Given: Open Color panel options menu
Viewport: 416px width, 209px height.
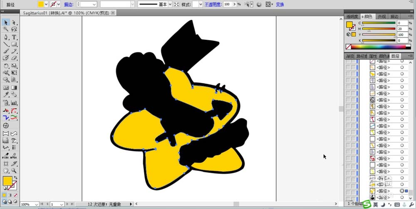Looking at the screenshot, I should [411, 17].
